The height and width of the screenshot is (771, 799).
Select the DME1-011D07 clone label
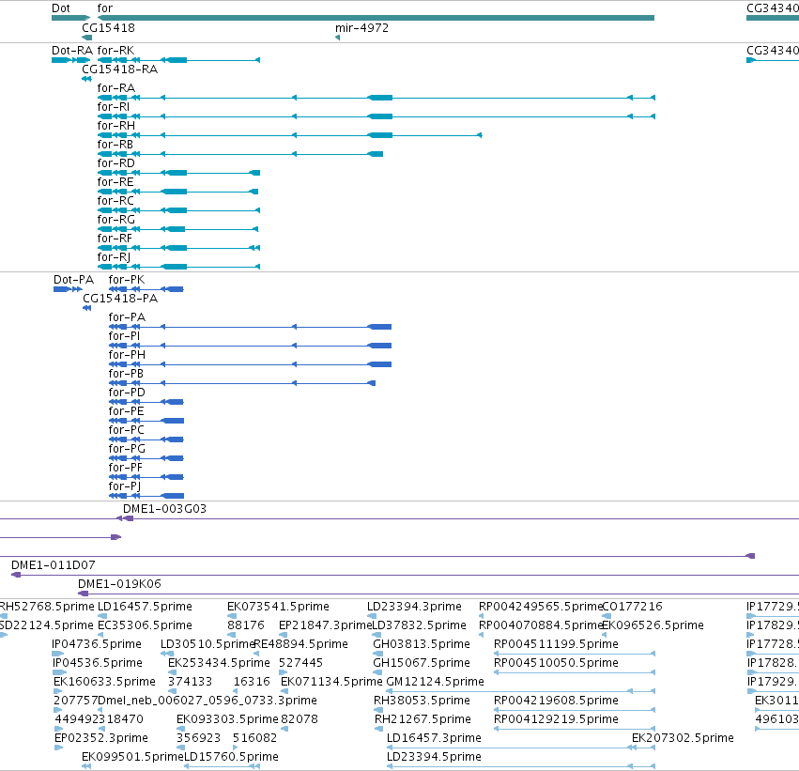[53, 565]
